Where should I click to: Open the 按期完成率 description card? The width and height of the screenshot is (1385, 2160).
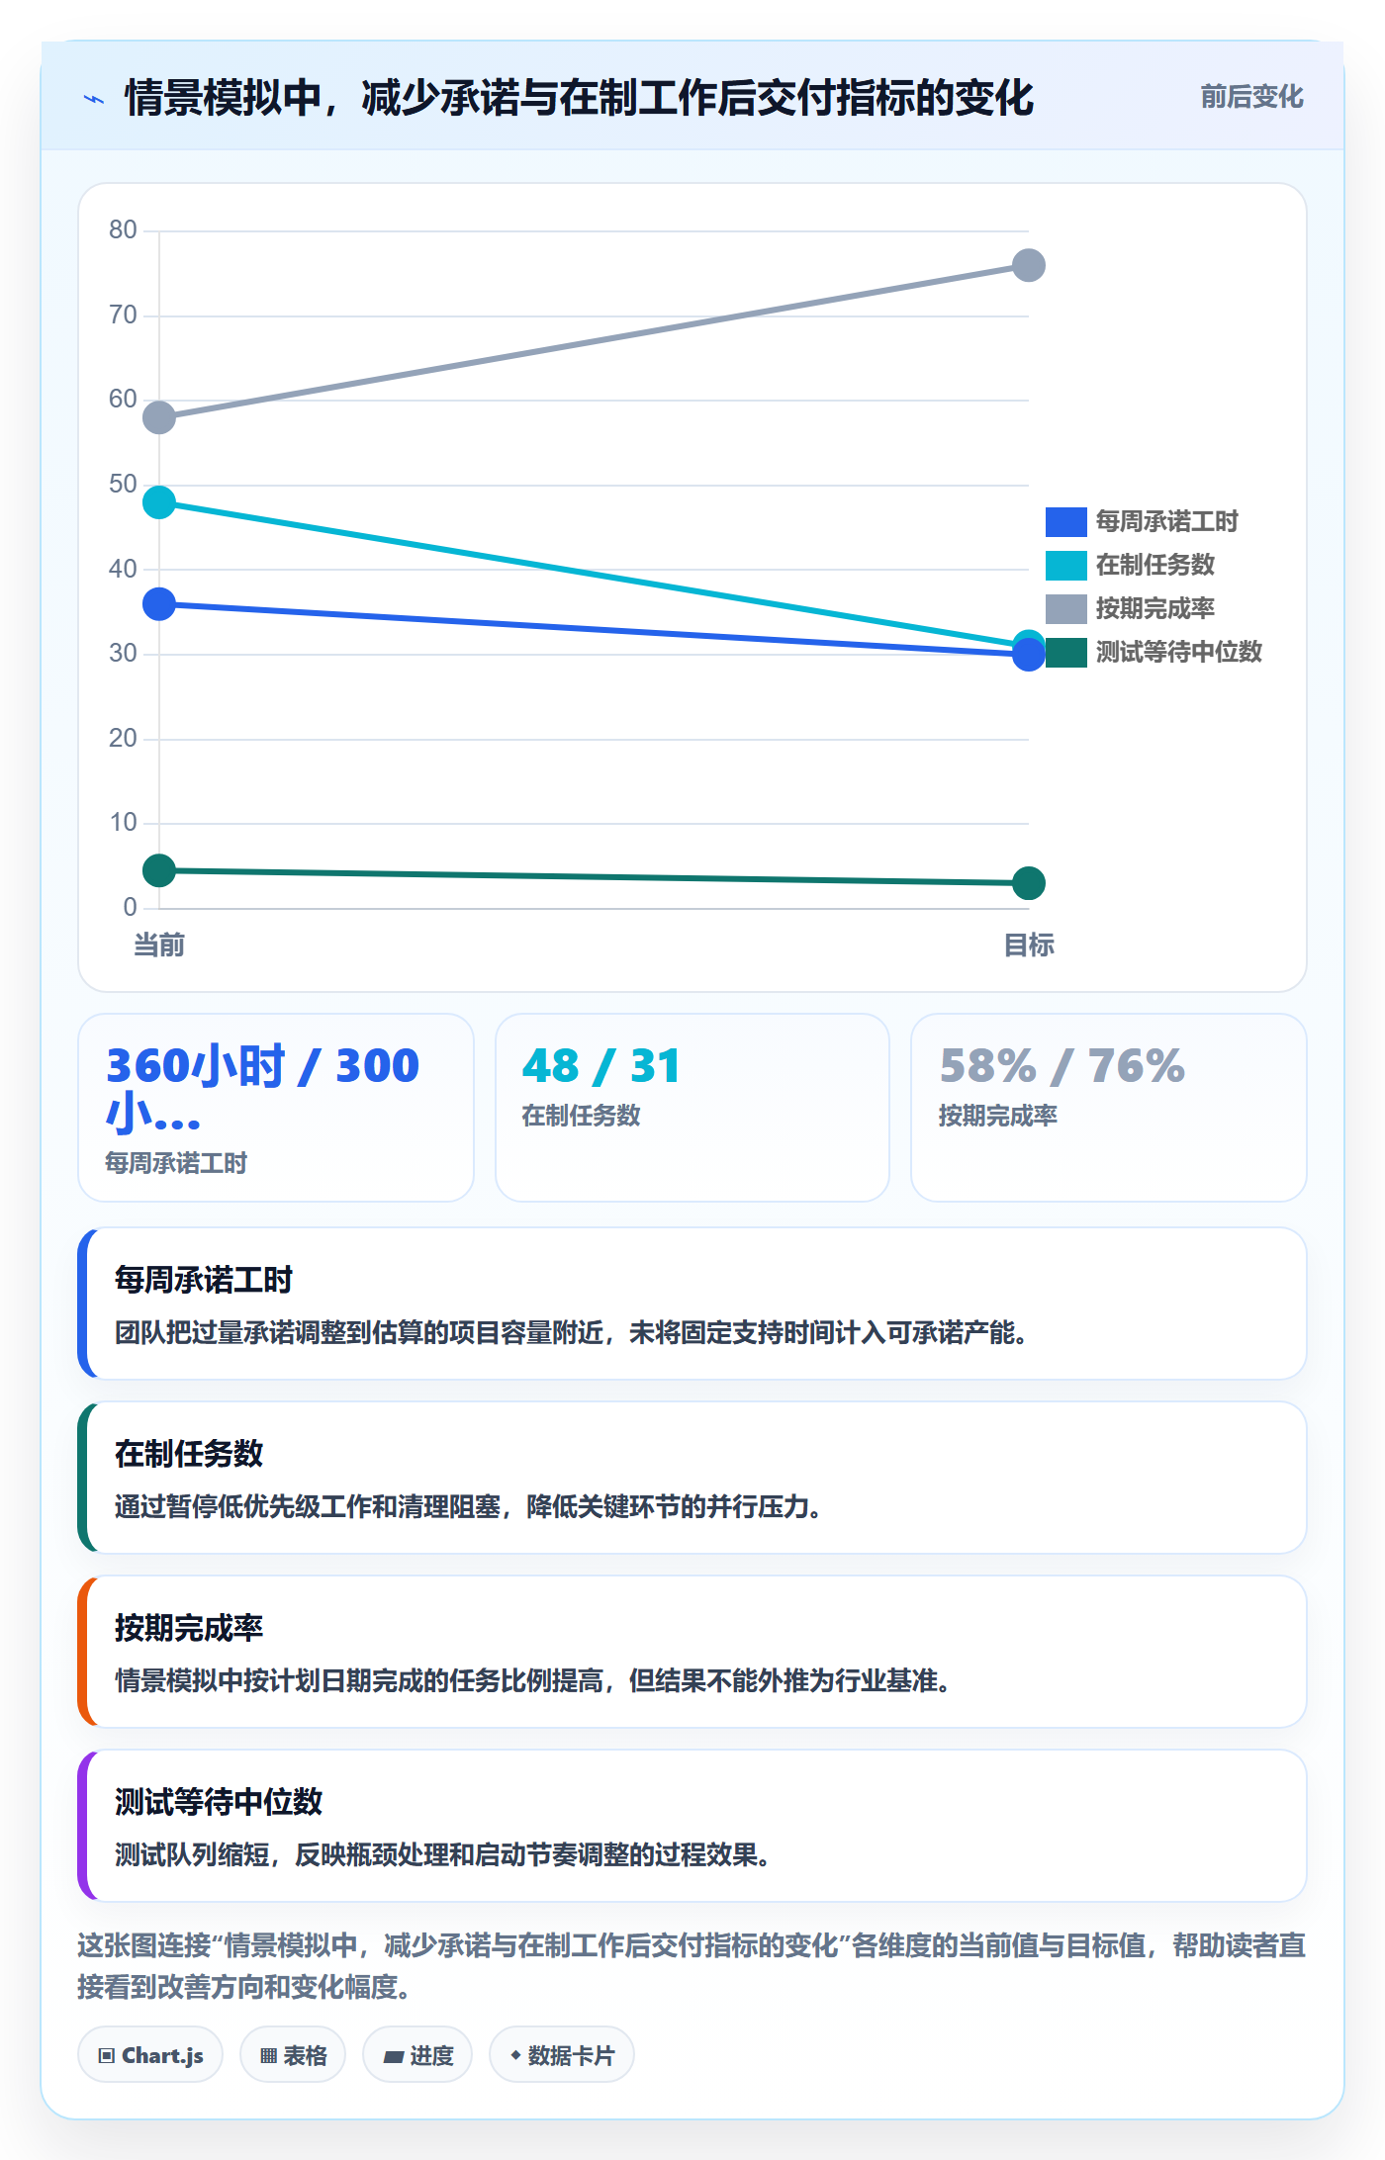pyautogui.click(x=692, y=1652)
